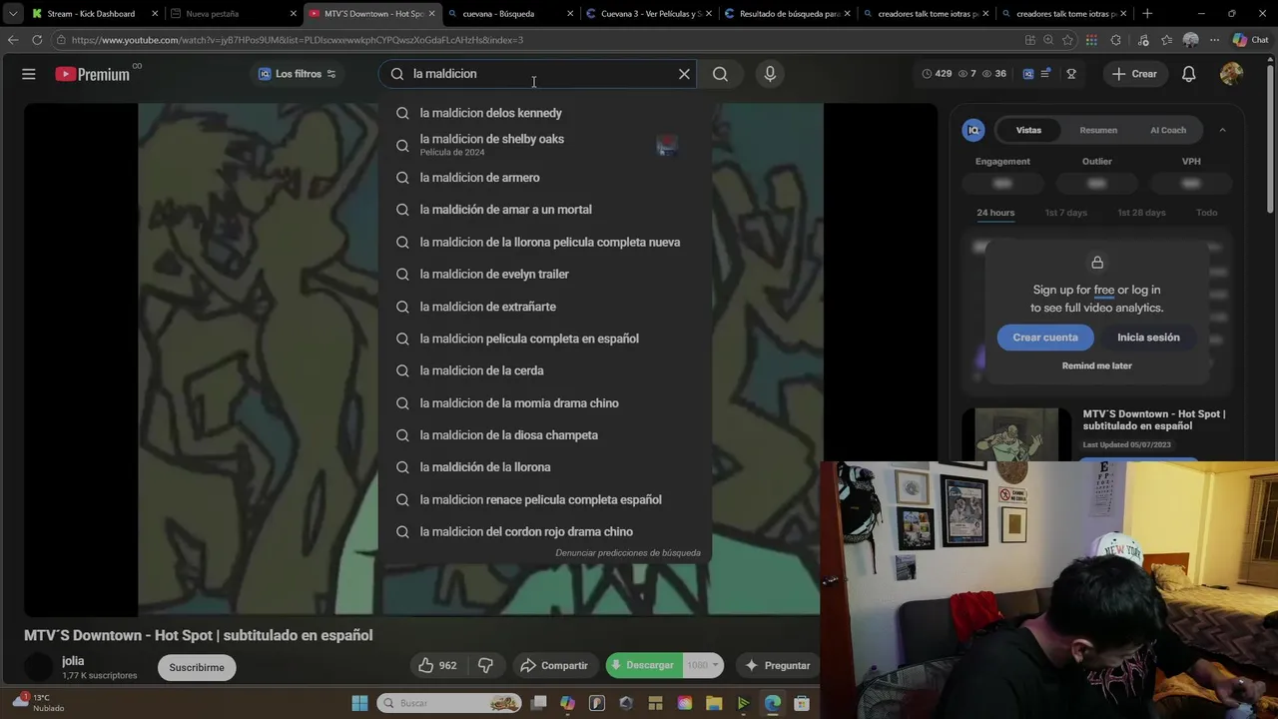This screenshot has width=1278, height=719.
Task: Open the YouTube account avatar menu
Action: pyautogui.click(x=1231, y=74)
